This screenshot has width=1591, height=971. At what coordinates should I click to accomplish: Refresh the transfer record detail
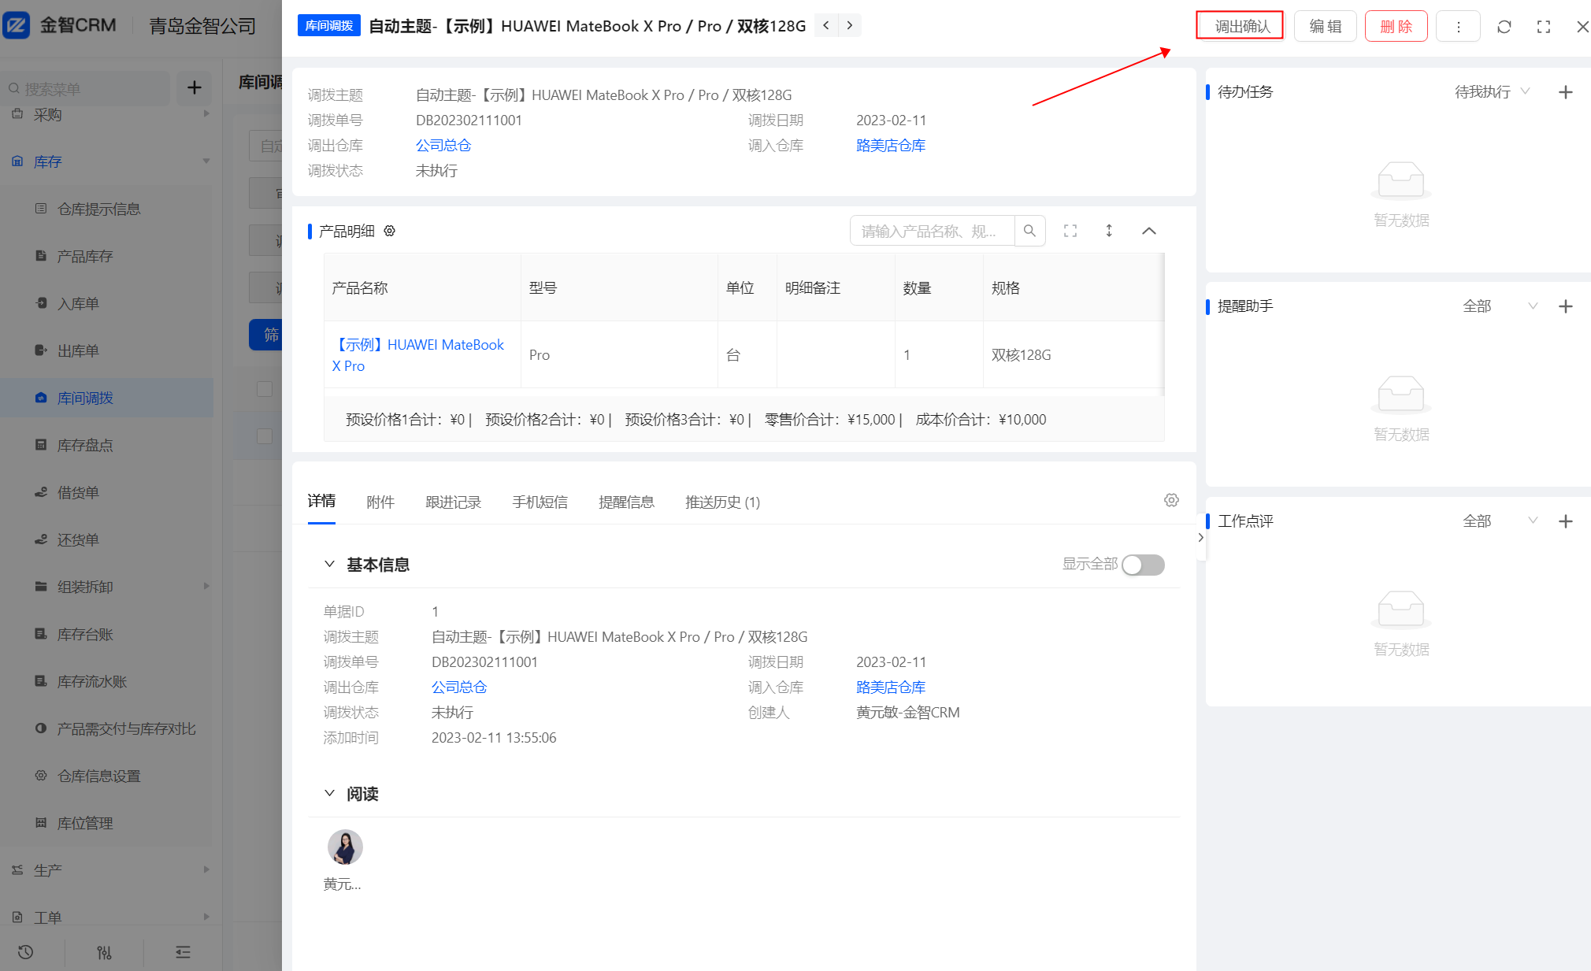[1504, 26]
